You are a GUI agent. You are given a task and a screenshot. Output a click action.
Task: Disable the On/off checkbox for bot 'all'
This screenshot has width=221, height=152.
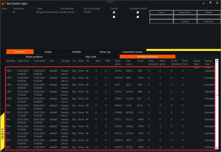pos(114,12)
